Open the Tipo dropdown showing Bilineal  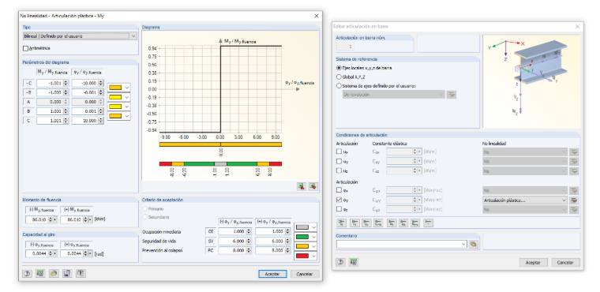click(x=80, y=36)
